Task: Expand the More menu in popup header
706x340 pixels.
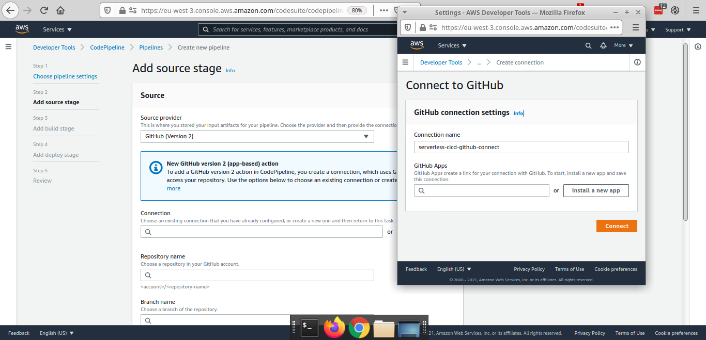Action: [x=623, y=45]
